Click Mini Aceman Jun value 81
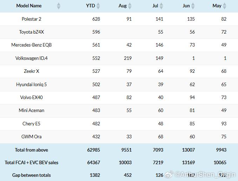This screenshot has height=181, width=238. click(x=192, y=110)
